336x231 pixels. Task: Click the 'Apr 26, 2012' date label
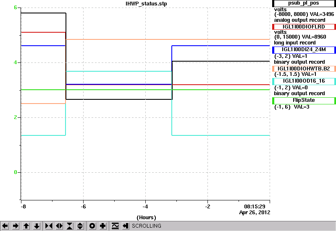[x=255, y=213]
